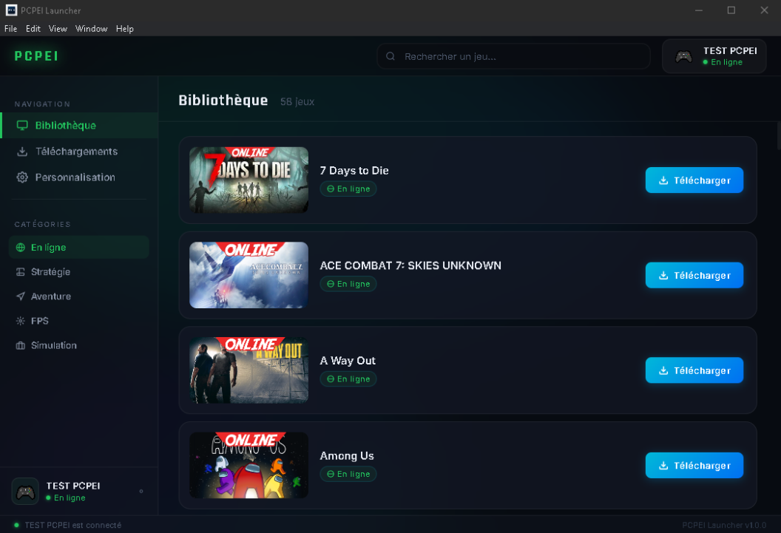
Task: Download 7 Days to Die with Télécharger
Action: (x=694, y=180)
